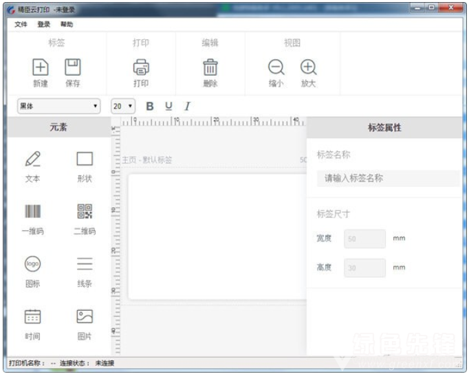Click the 打印 printer icon
Viewport: 469px width, 374px height.
tap(141, 67)
